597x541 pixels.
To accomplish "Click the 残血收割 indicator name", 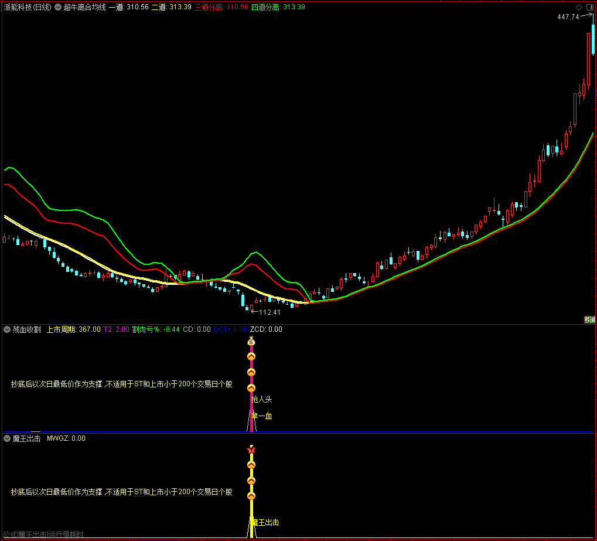I will pos(26,329).
